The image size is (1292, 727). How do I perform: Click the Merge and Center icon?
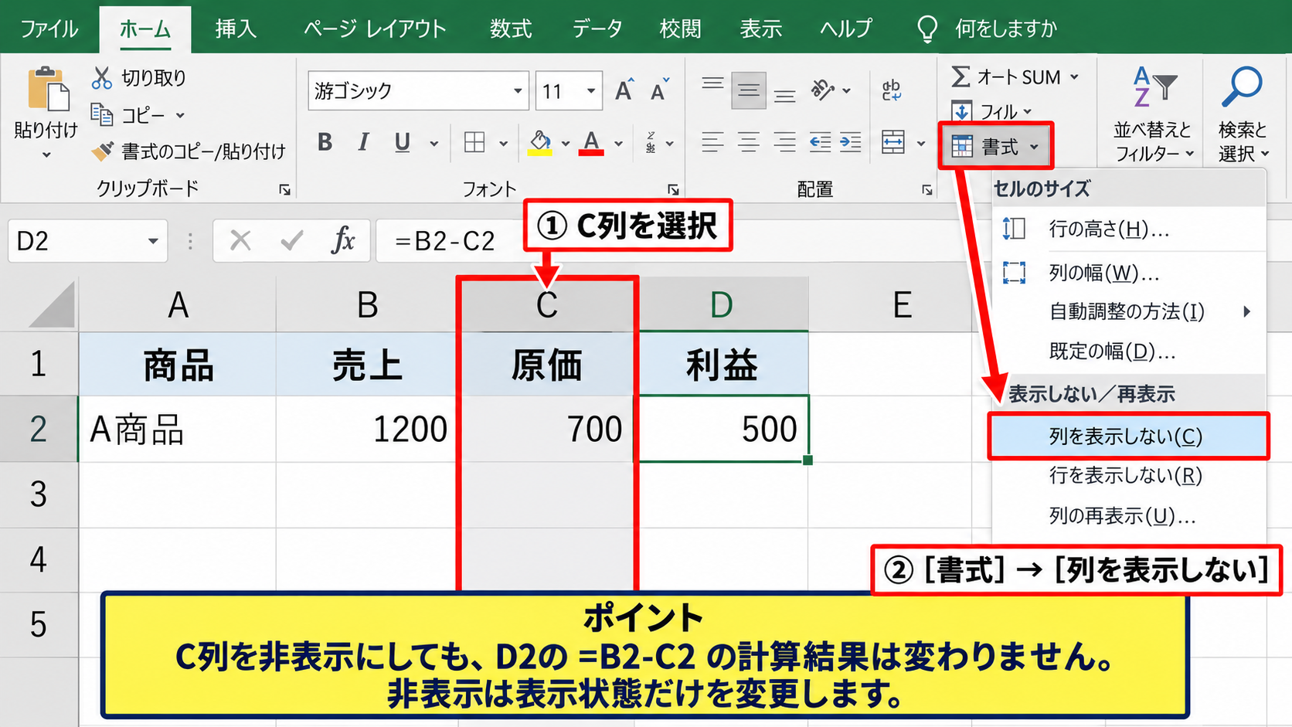click(x=893, y=142)
